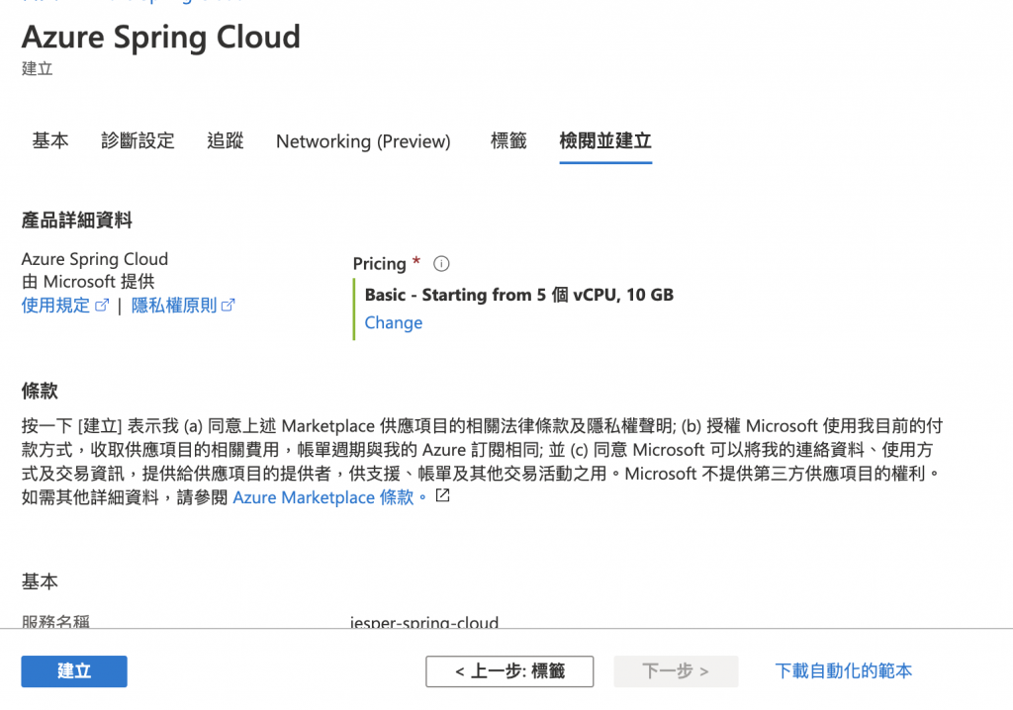Click the info icon next to Pricing

[442, 264]
